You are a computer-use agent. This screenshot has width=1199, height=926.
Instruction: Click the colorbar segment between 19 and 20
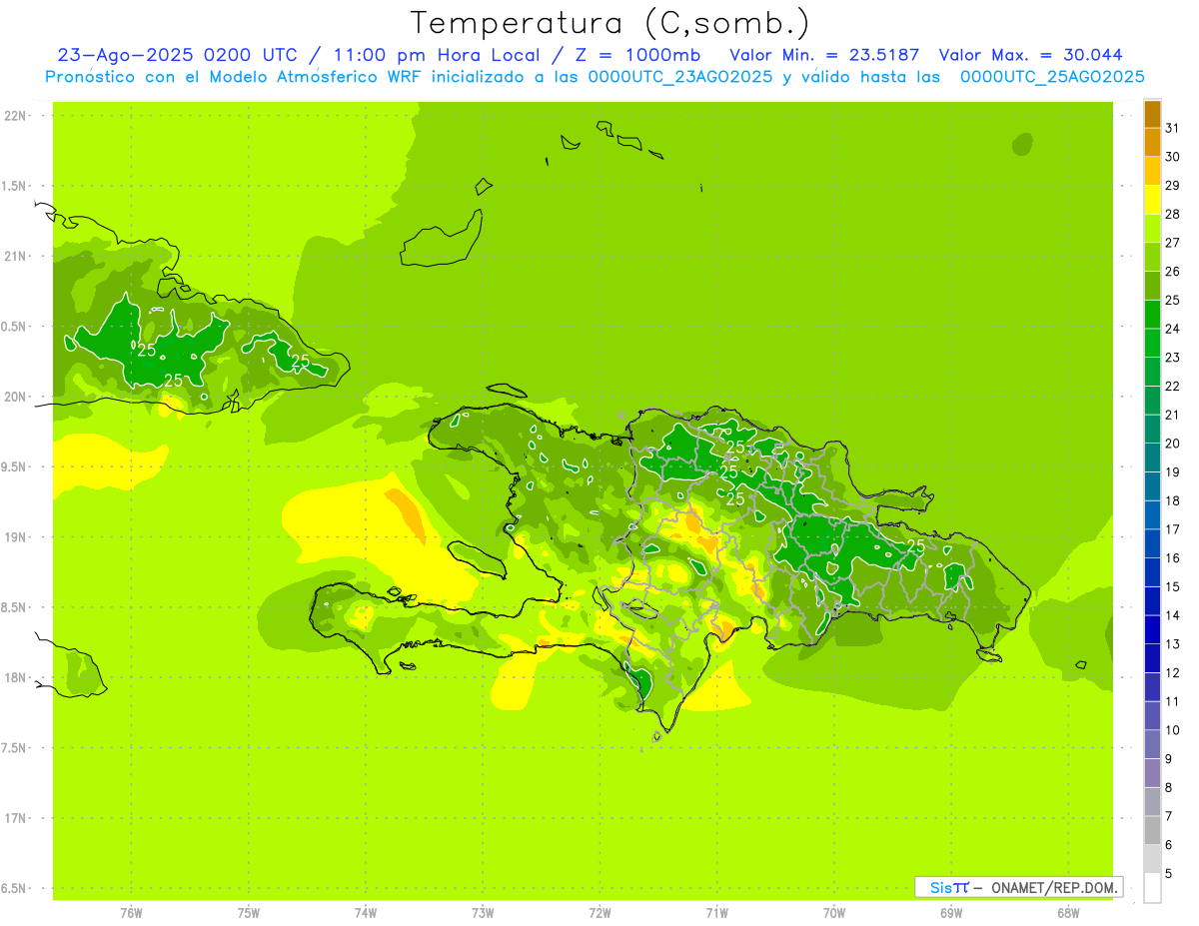point(1152,458)
